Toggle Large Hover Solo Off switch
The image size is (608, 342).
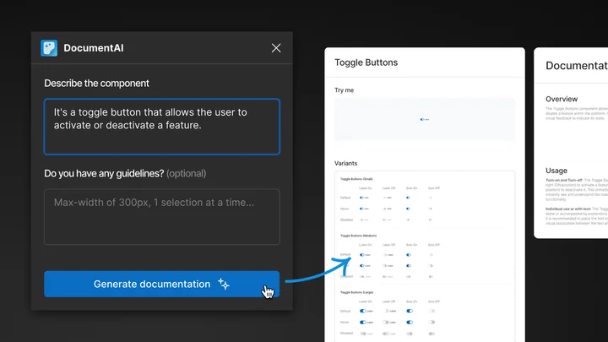432,323
